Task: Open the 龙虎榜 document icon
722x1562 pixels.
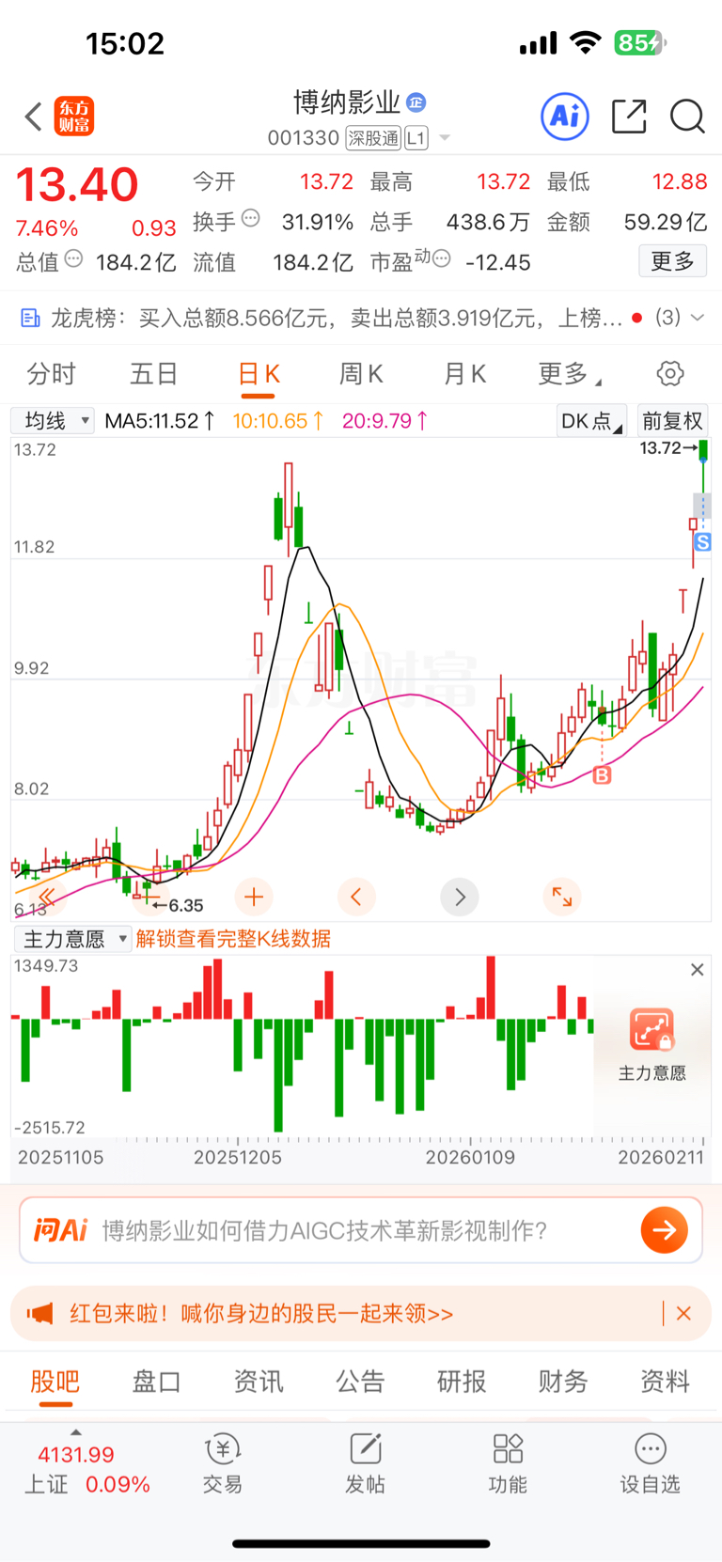Action: pyautogui.click(x=30, y=319)
